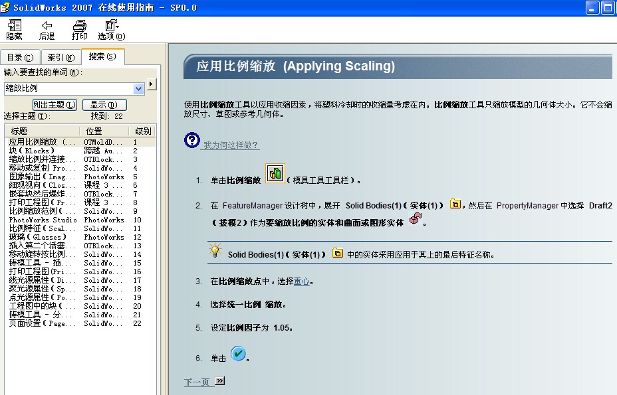Click the blue question mark icon
Viewport: 617px width, 395px height.
pos(192,140)
